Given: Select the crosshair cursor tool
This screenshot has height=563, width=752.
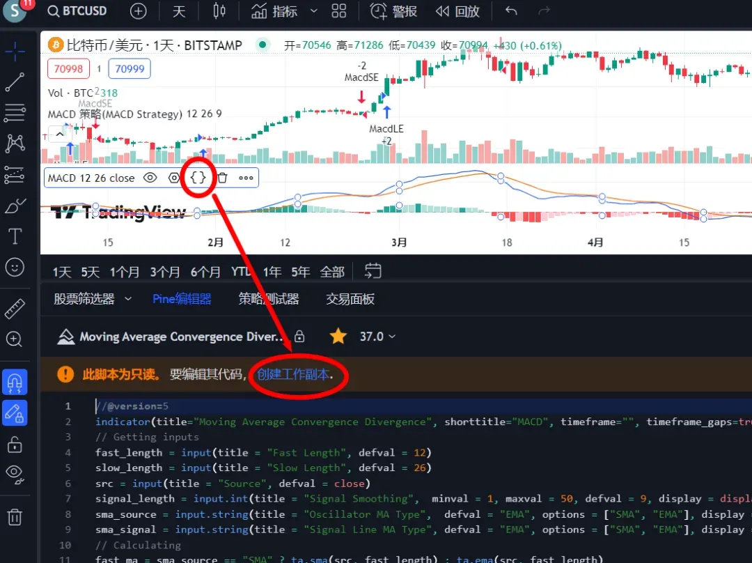Looking at the screenshot, I should [x=15, y=52].
